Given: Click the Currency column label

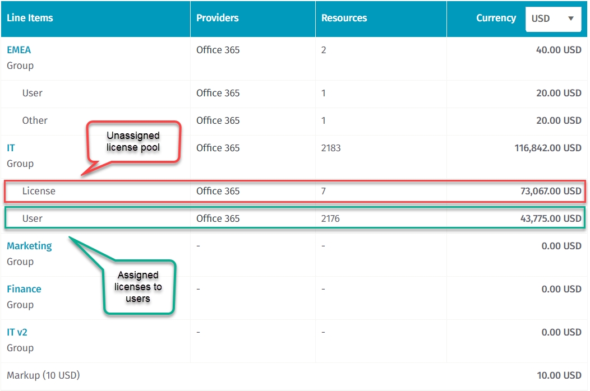Looking at the screenshot, I should [496, 18].
